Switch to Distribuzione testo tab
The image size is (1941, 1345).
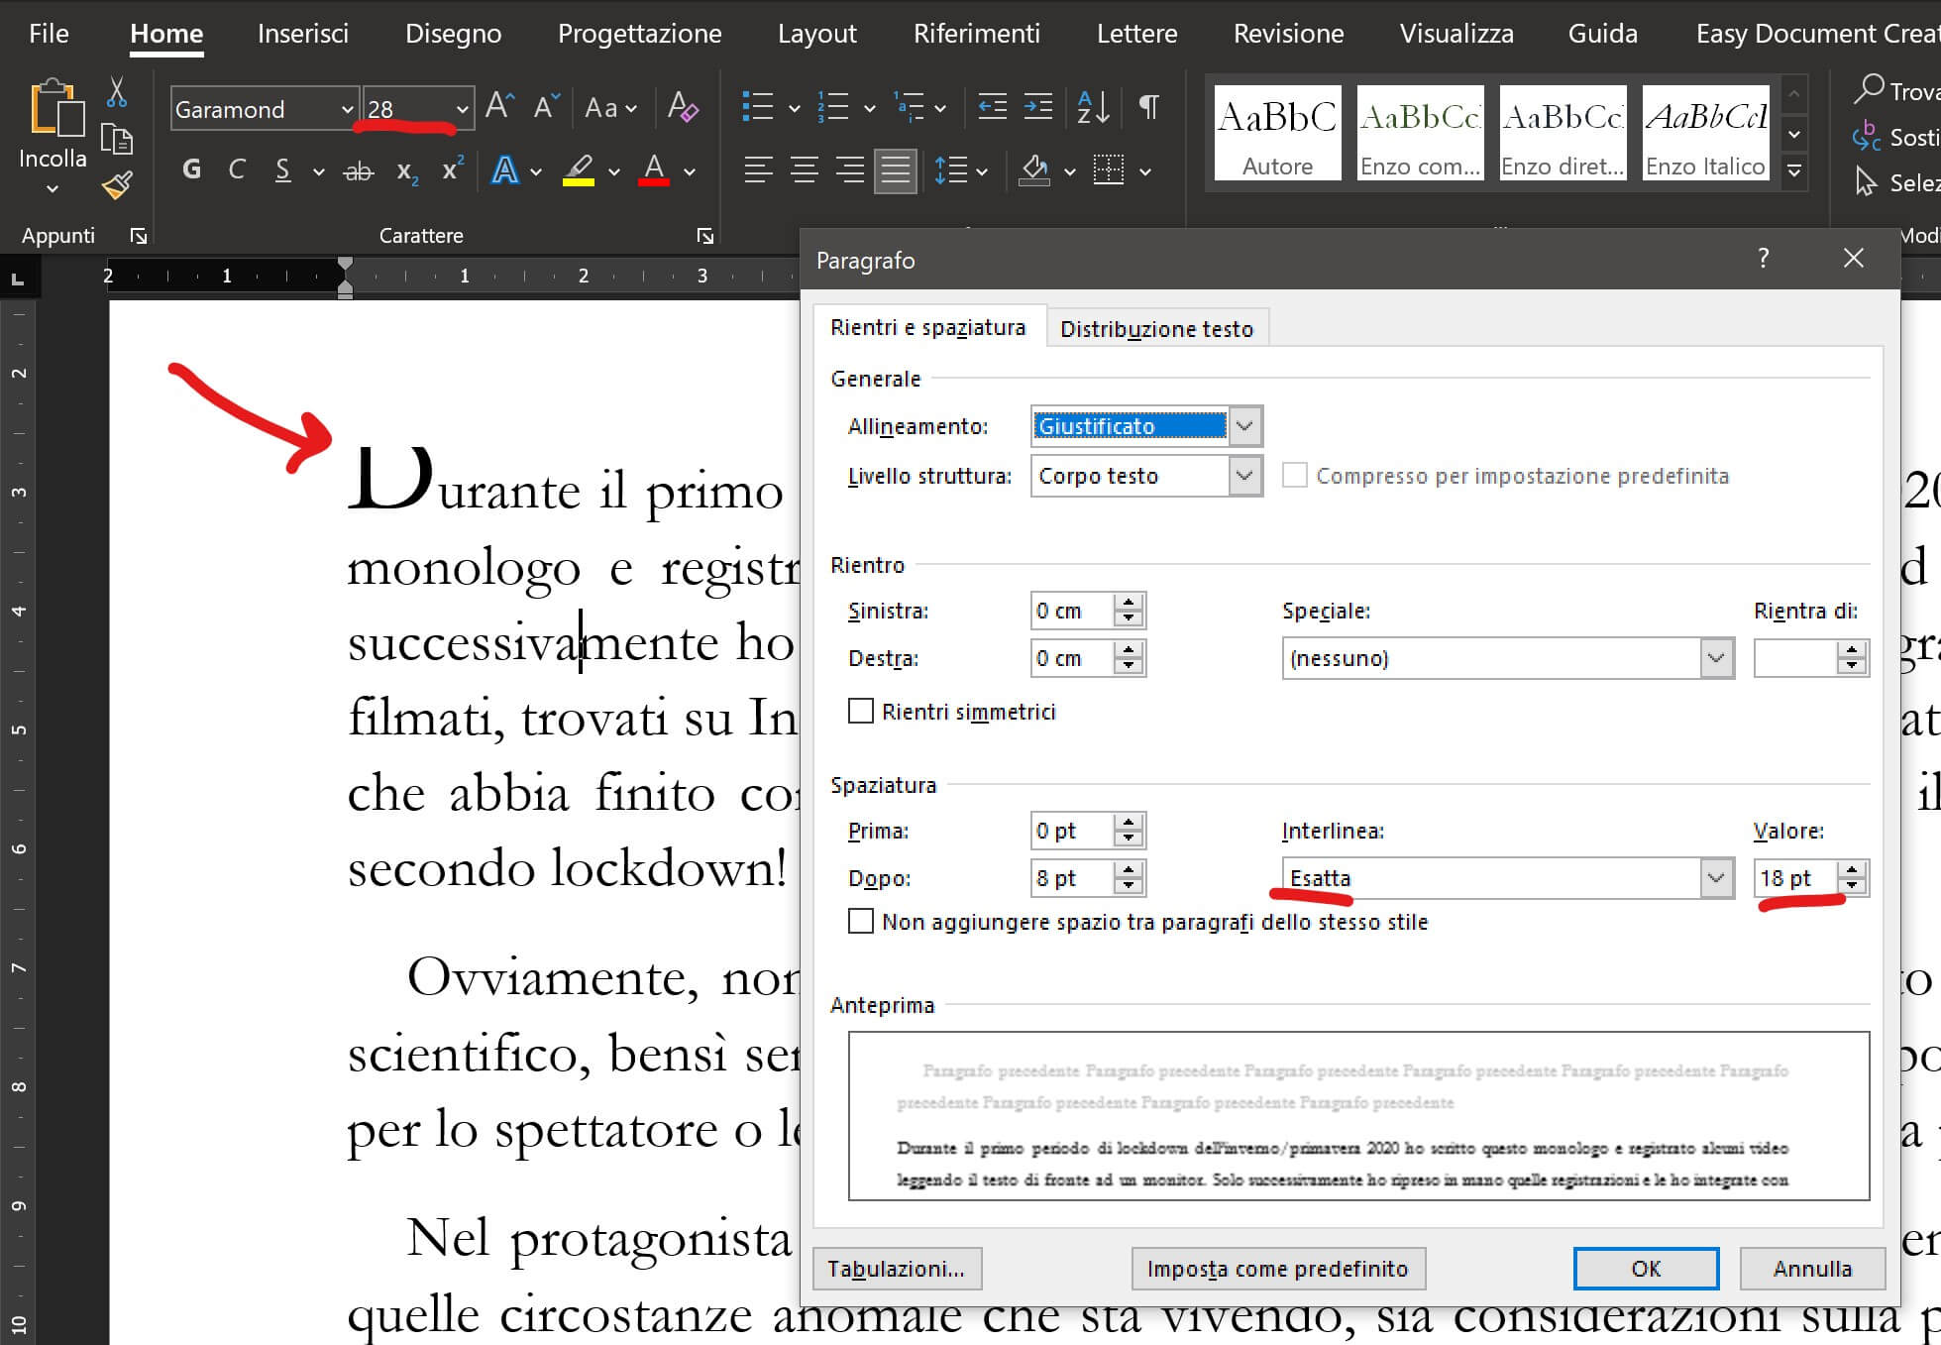(x=1156, y=328)
